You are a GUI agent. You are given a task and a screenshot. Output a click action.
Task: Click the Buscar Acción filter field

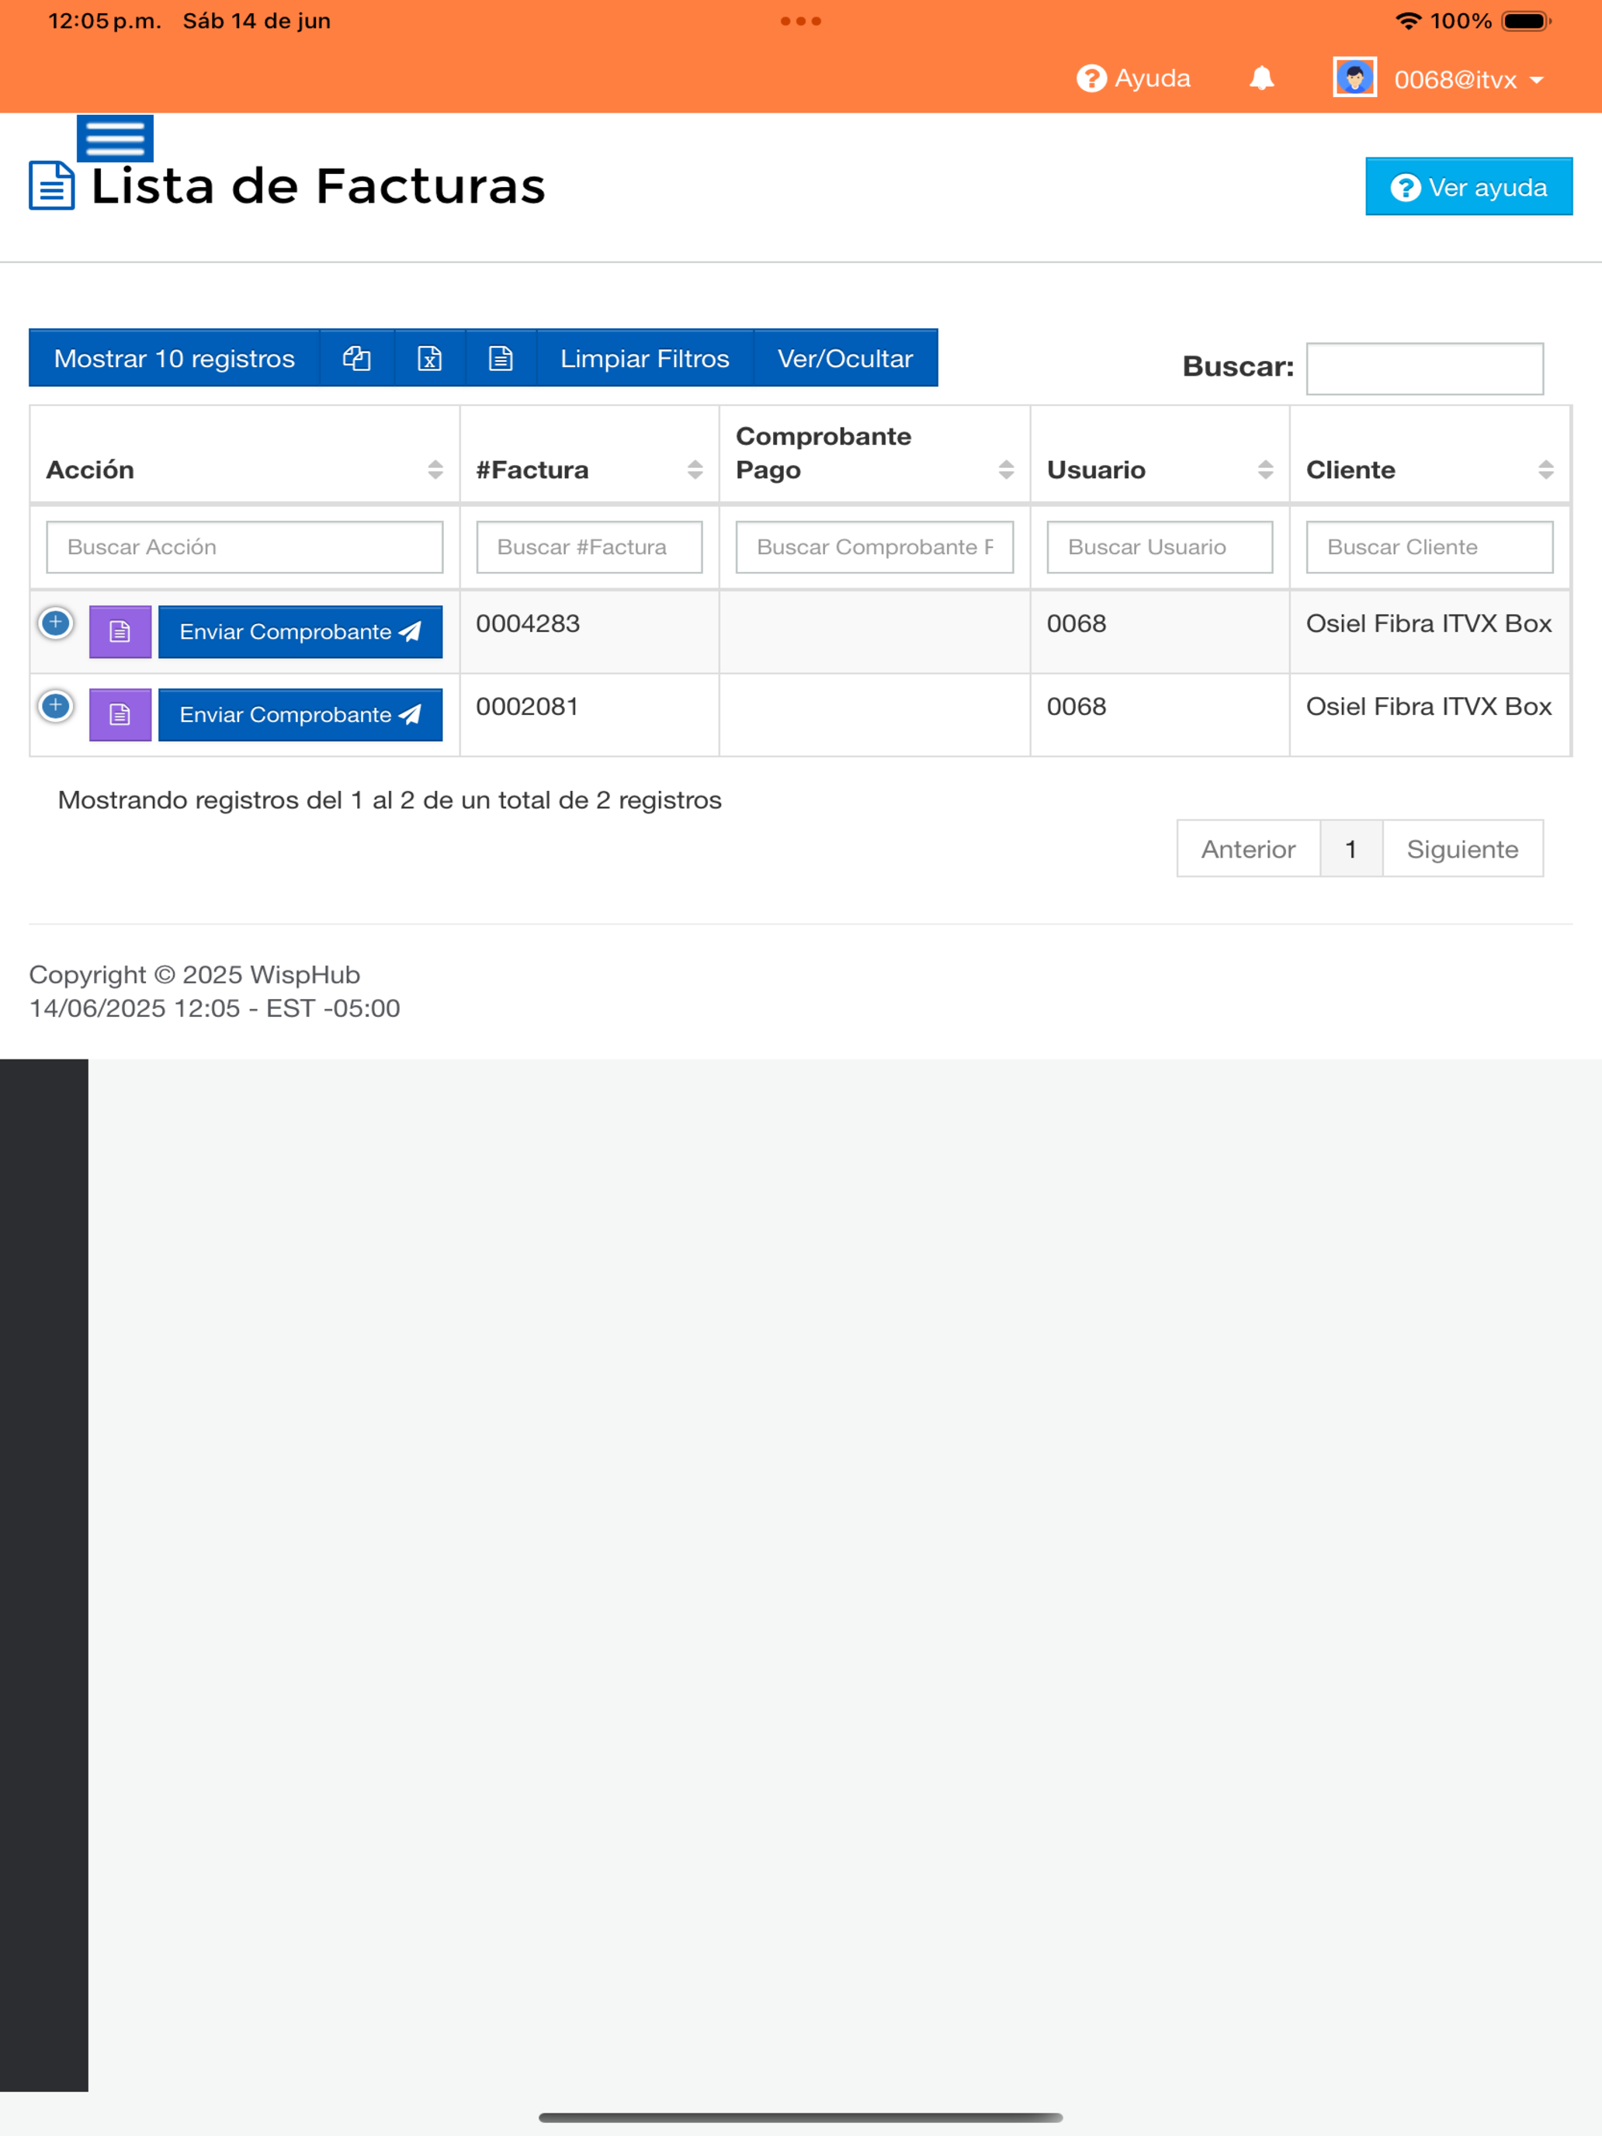(x=244, y=546)
